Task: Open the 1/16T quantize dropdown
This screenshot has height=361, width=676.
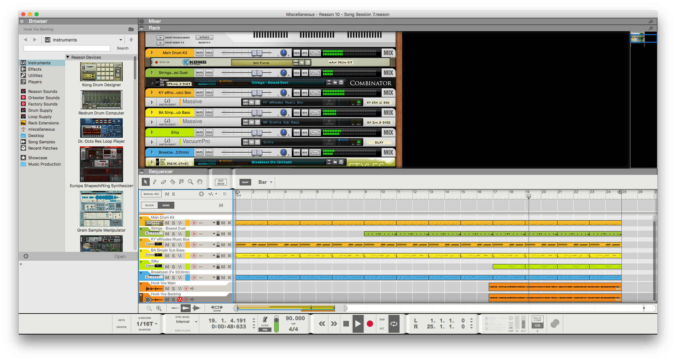Action: (147, 324)
